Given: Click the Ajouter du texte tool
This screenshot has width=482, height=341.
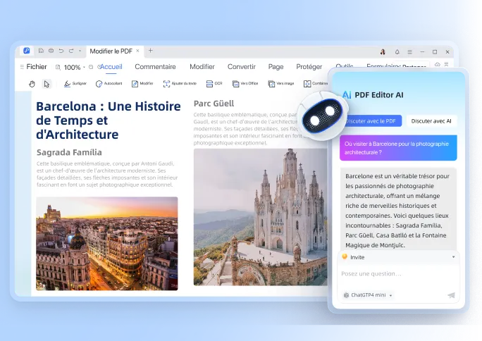Looking at the screenshot, I should (180, 84).
